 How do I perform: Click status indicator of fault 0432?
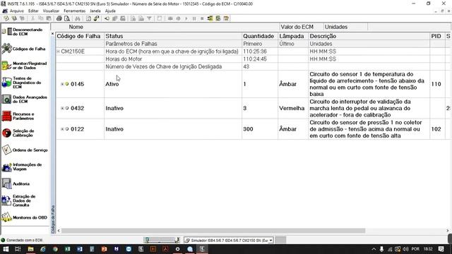coord(67,108)
